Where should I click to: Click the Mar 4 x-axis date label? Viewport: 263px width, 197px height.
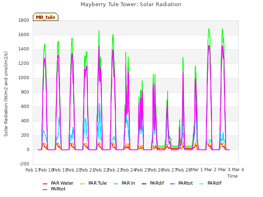tap(238, 170)
